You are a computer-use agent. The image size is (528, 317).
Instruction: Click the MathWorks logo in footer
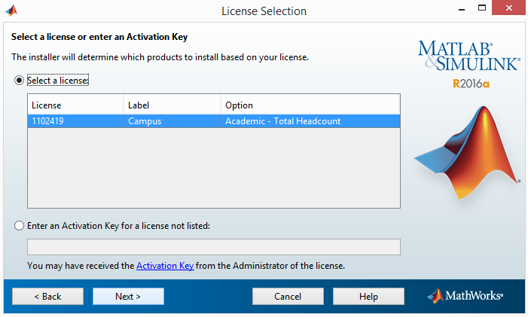tap(465, 296)
